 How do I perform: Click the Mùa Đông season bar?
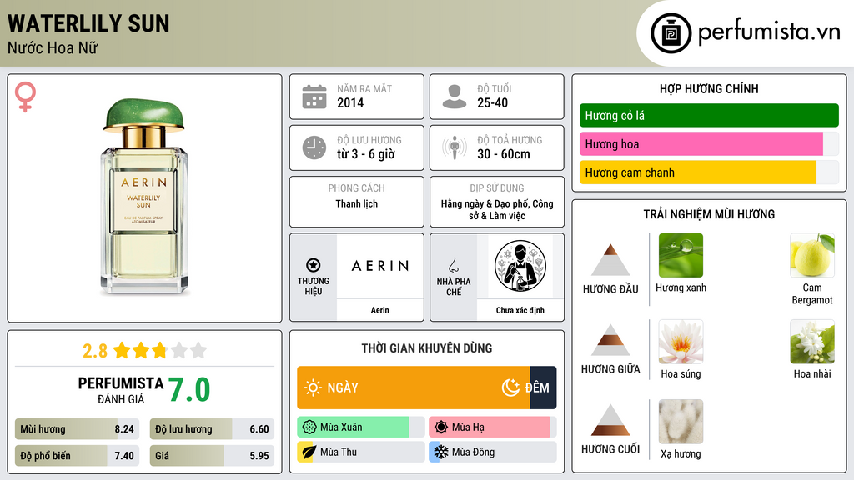click(x=493, y=452)
